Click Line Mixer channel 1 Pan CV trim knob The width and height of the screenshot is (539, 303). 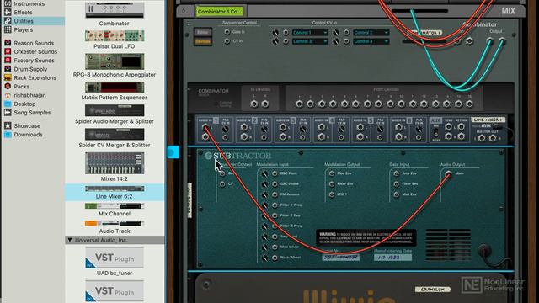[x=225, y=130]
